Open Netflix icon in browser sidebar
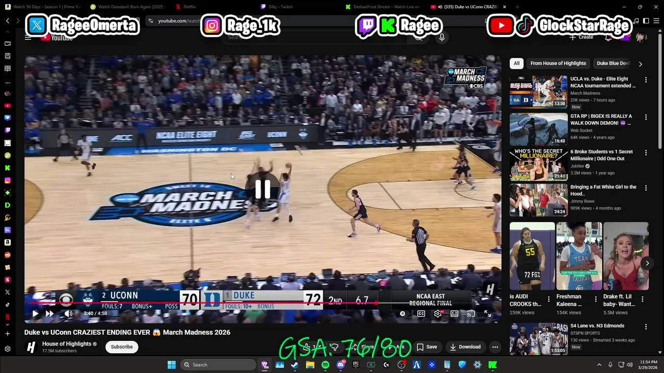 click(x=7, y=317)
